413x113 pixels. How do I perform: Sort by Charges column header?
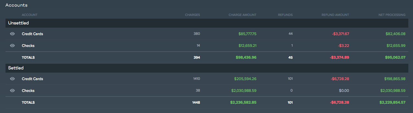(x=192, y=15)
